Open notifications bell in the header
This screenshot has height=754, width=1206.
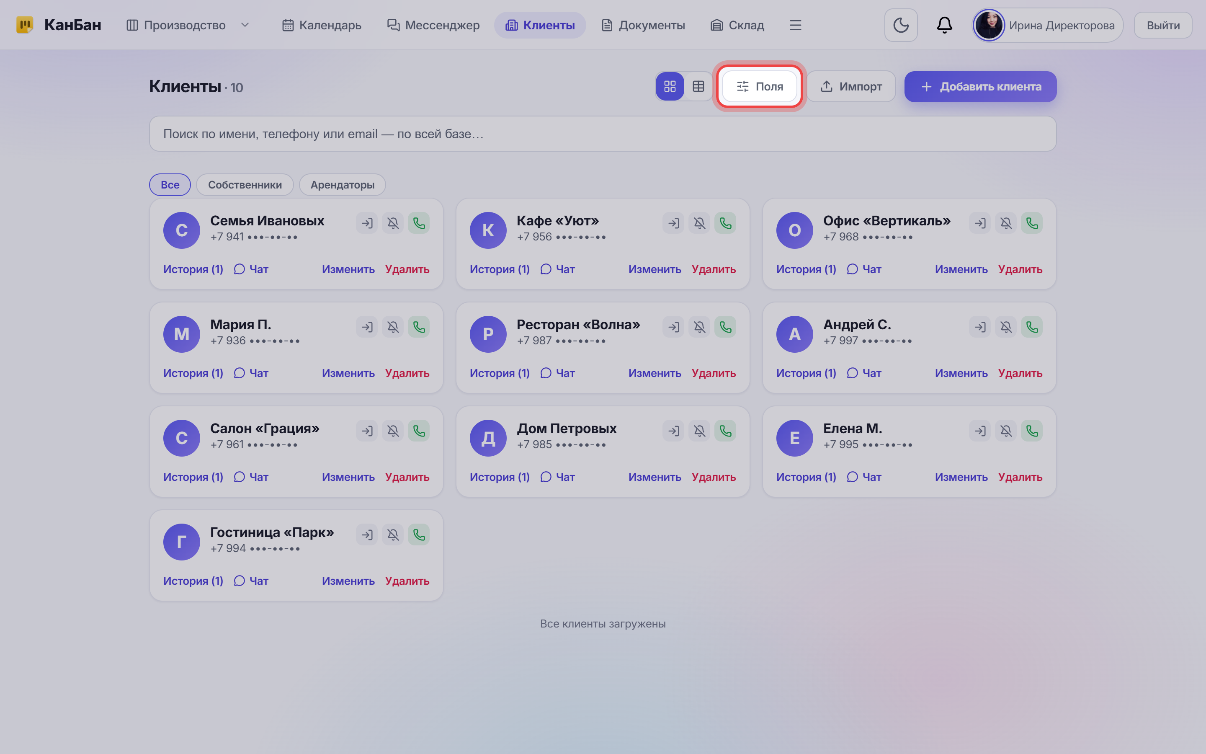click(944, 25)
